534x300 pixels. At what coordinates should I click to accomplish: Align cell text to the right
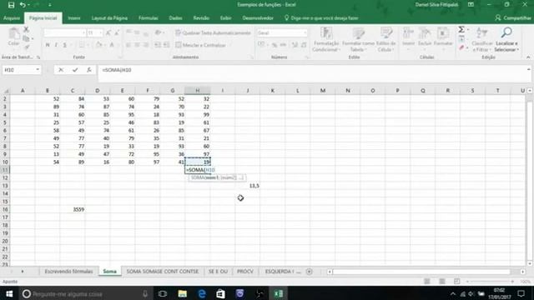[146, 45]
